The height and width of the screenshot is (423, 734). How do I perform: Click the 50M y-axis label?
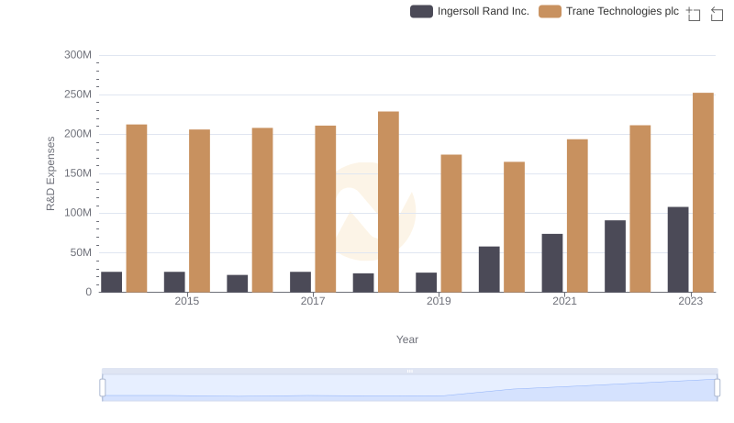[x=81, y=252]
